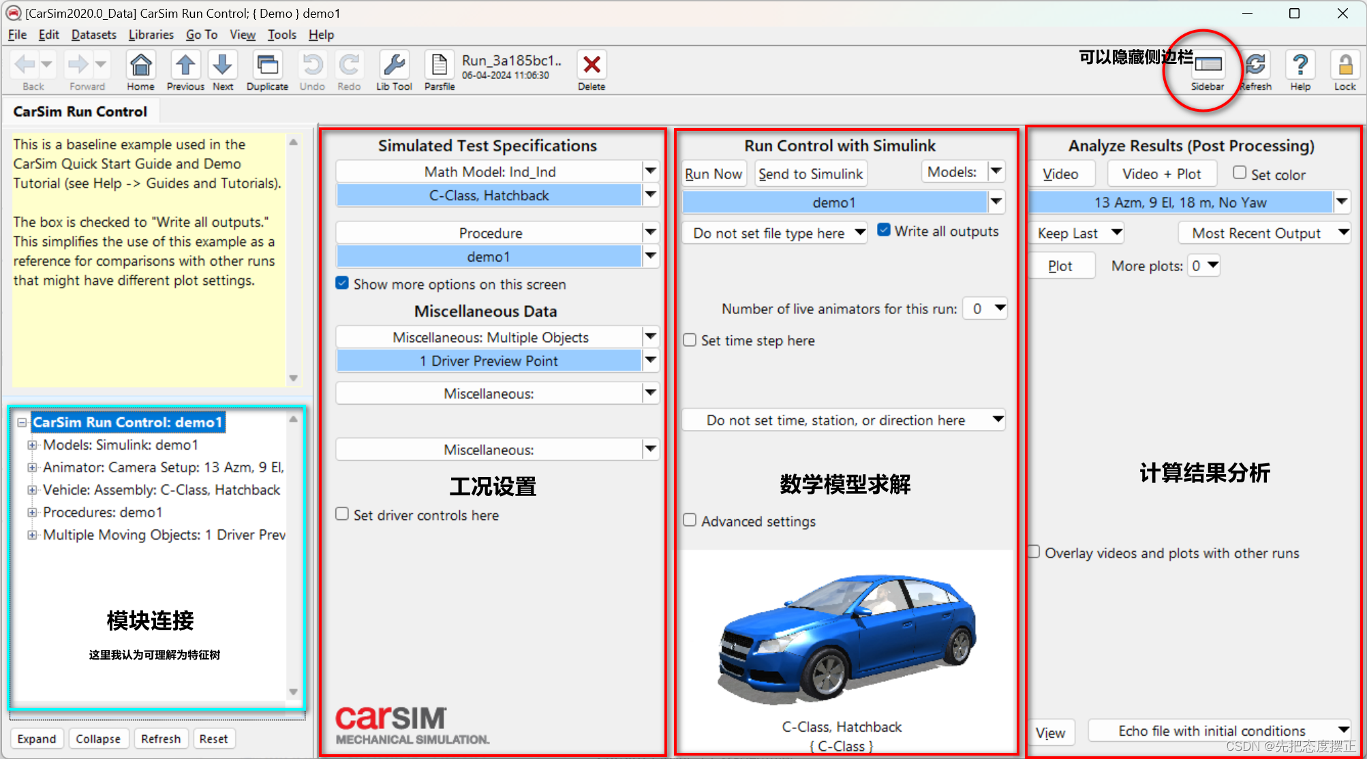Screen dimensions: 1367x759
Task: Click the Run Now button
Action: 713,173
